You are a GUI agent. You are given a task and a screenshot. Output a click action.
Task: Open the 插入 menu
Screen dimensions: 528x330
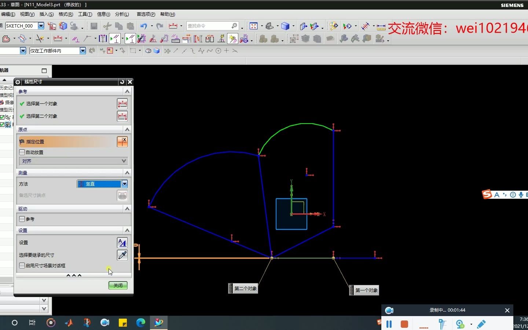pos(45,14)
